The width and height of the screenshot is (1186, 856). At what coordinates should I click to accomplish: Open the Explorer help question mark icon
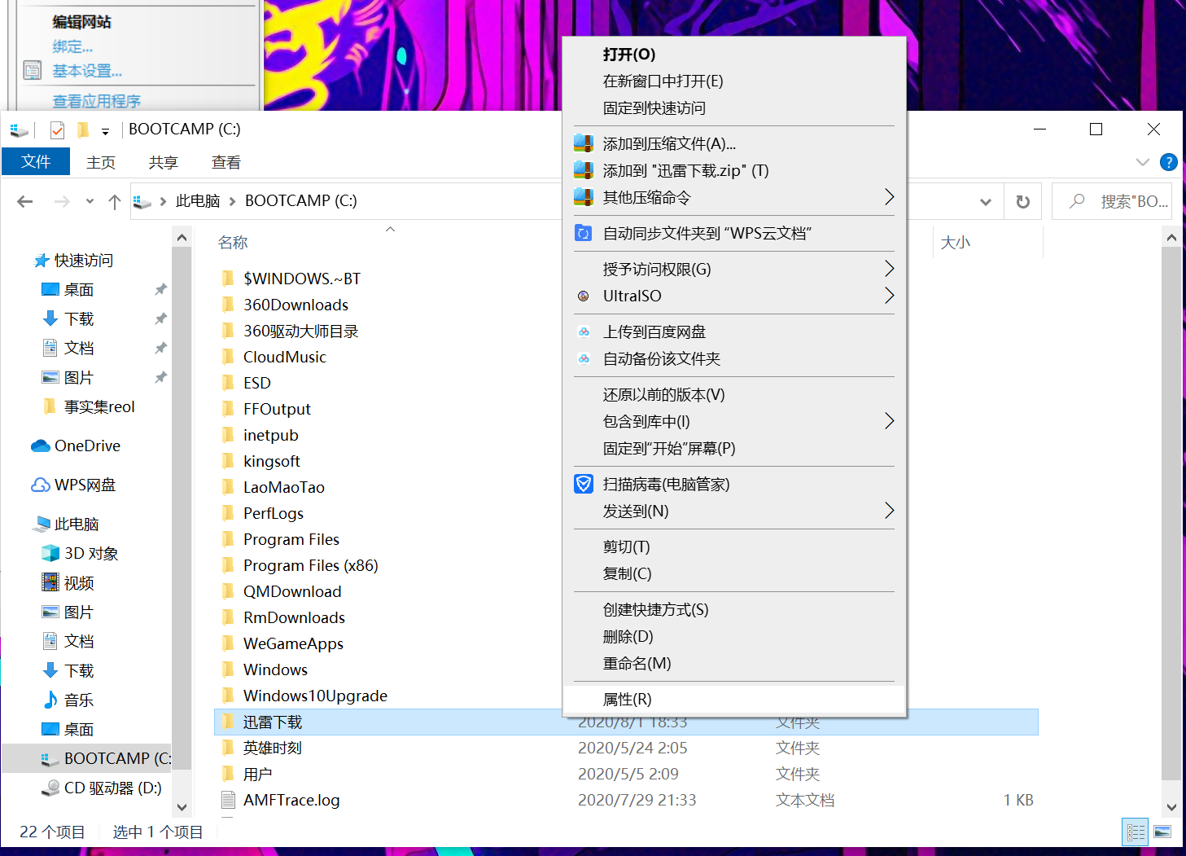(x=1169, y=162)
